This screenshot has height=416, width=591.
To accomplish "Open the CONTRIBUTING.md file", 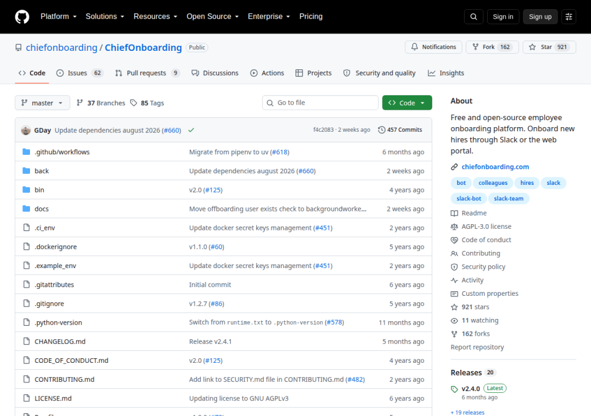I will coord(65,380).
